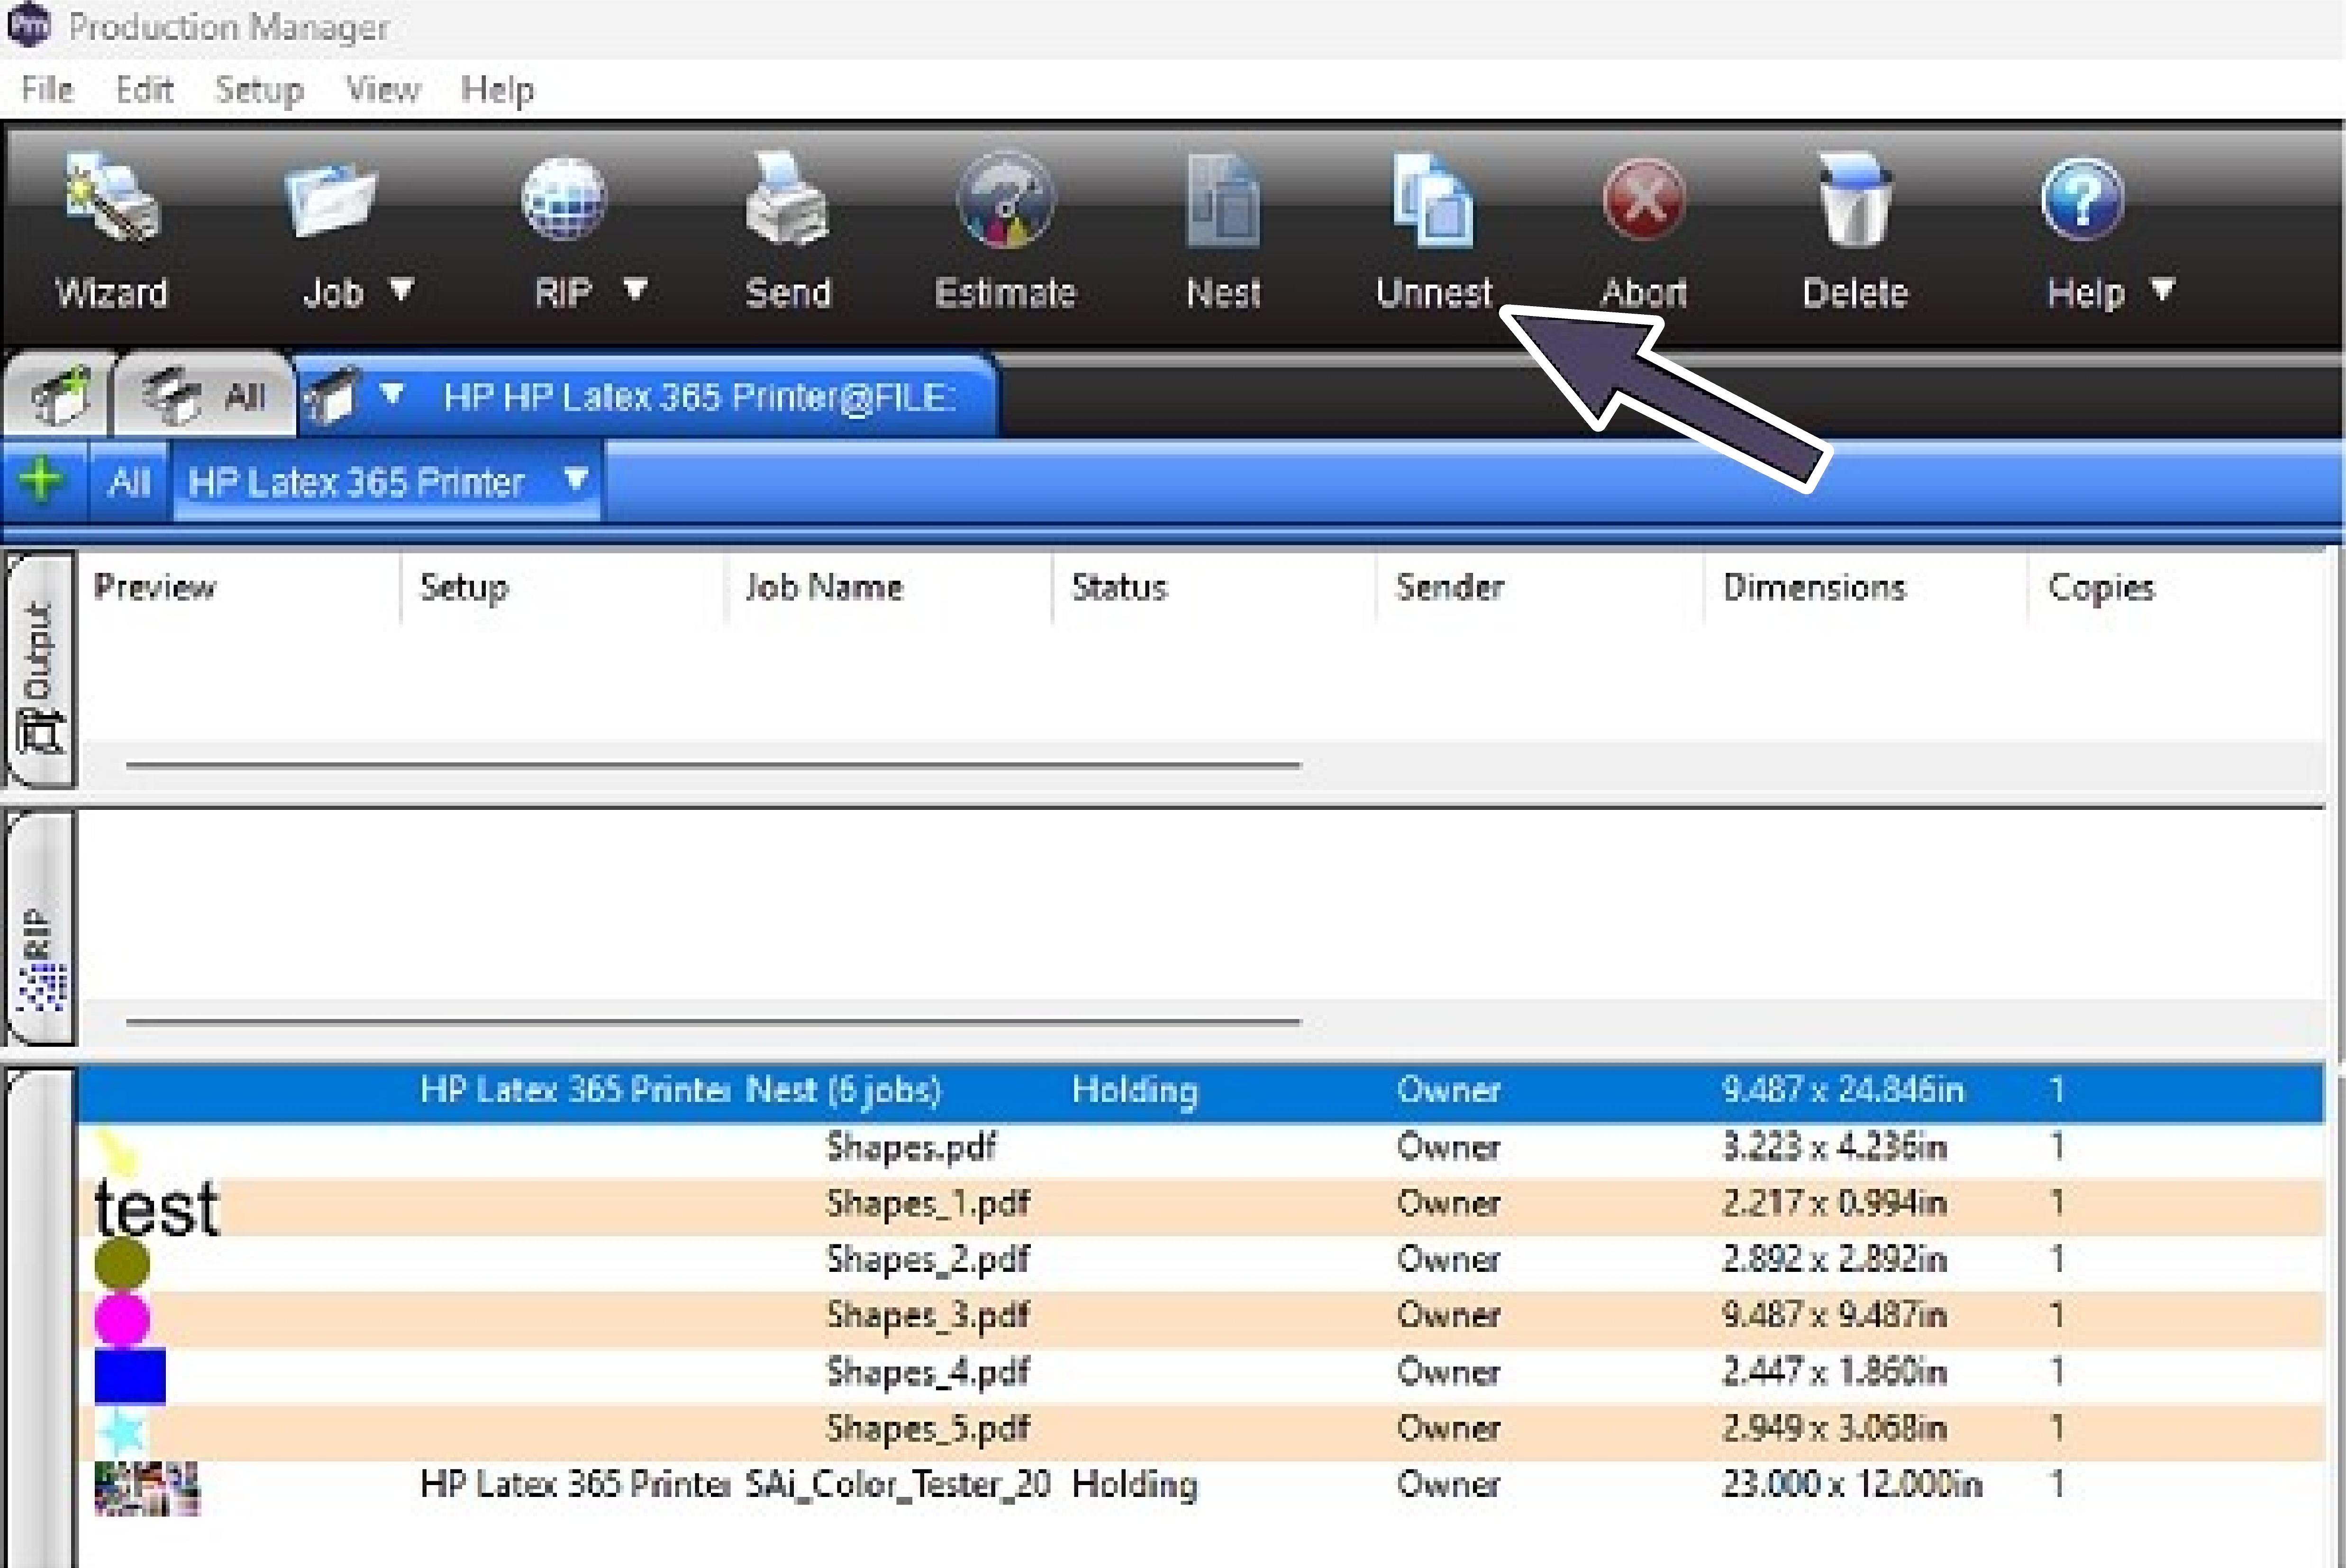Switch to the All printers tab
This screenshot has width=2346, height=1568.
pyautogui.click(x=205, y=396)
